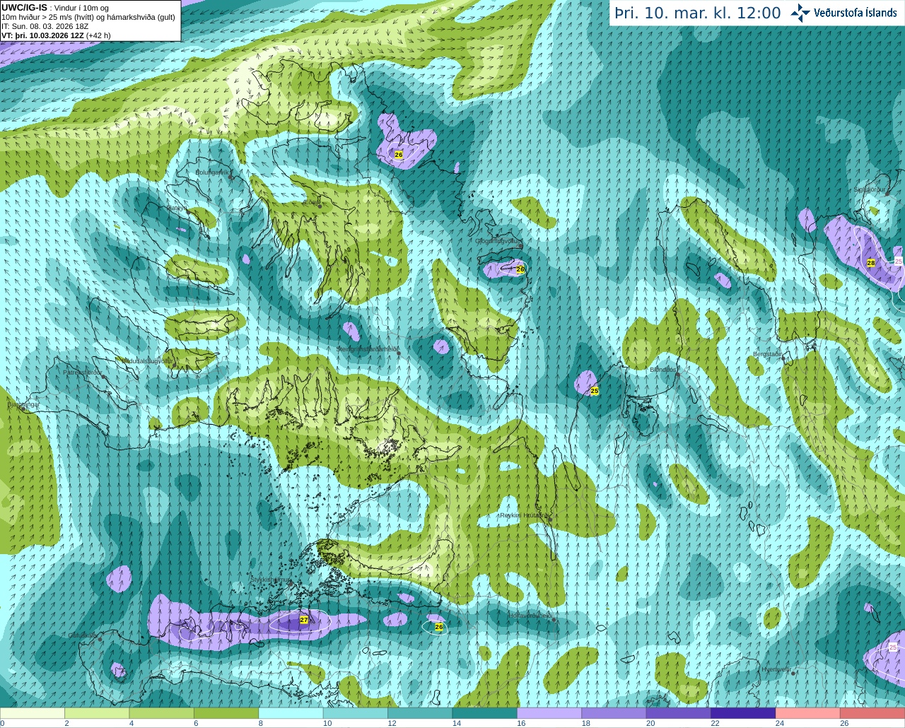
Task: Click the white 25 contour label at bottom right
Action: 893,647
